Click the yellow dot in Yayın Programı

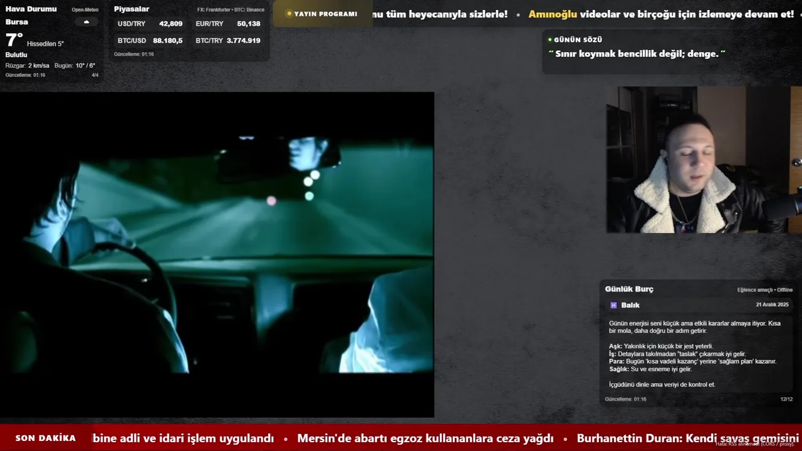coord(289,14)
